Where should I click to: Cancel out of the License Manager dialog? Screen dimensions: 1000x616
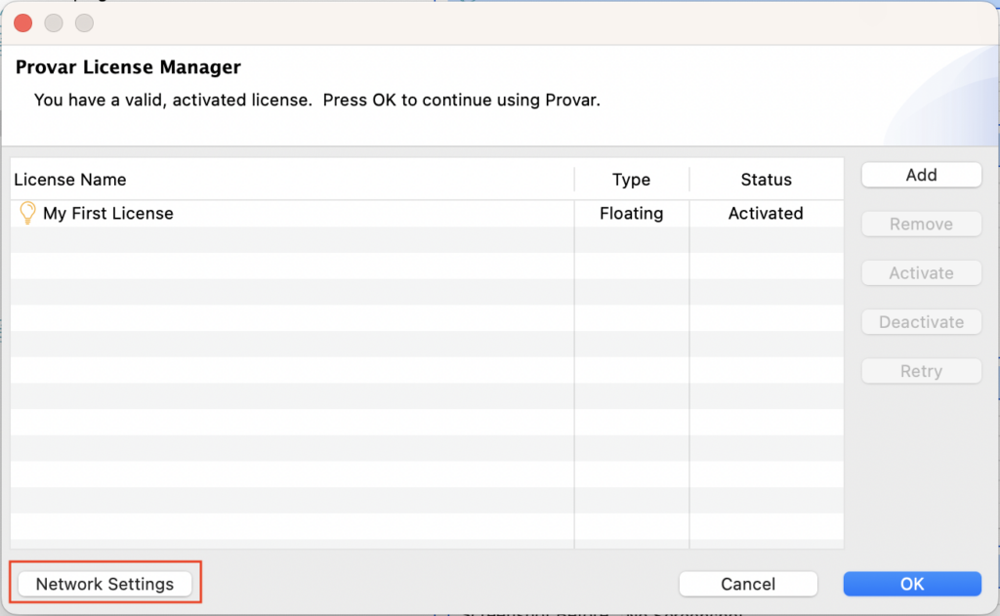[748, 583]
